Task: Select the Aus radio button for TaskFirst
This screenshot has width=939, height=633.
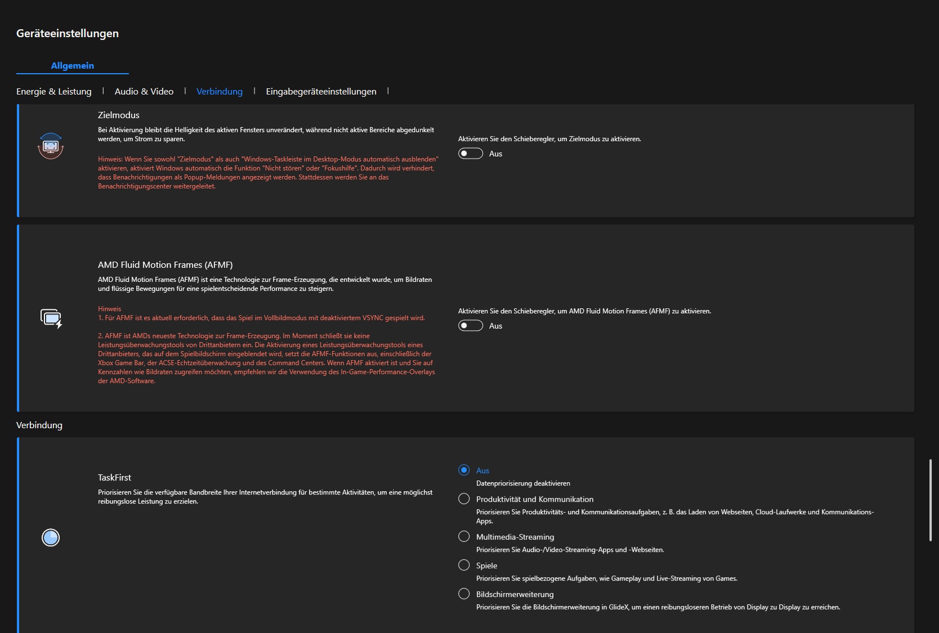Action: (464, 470)
